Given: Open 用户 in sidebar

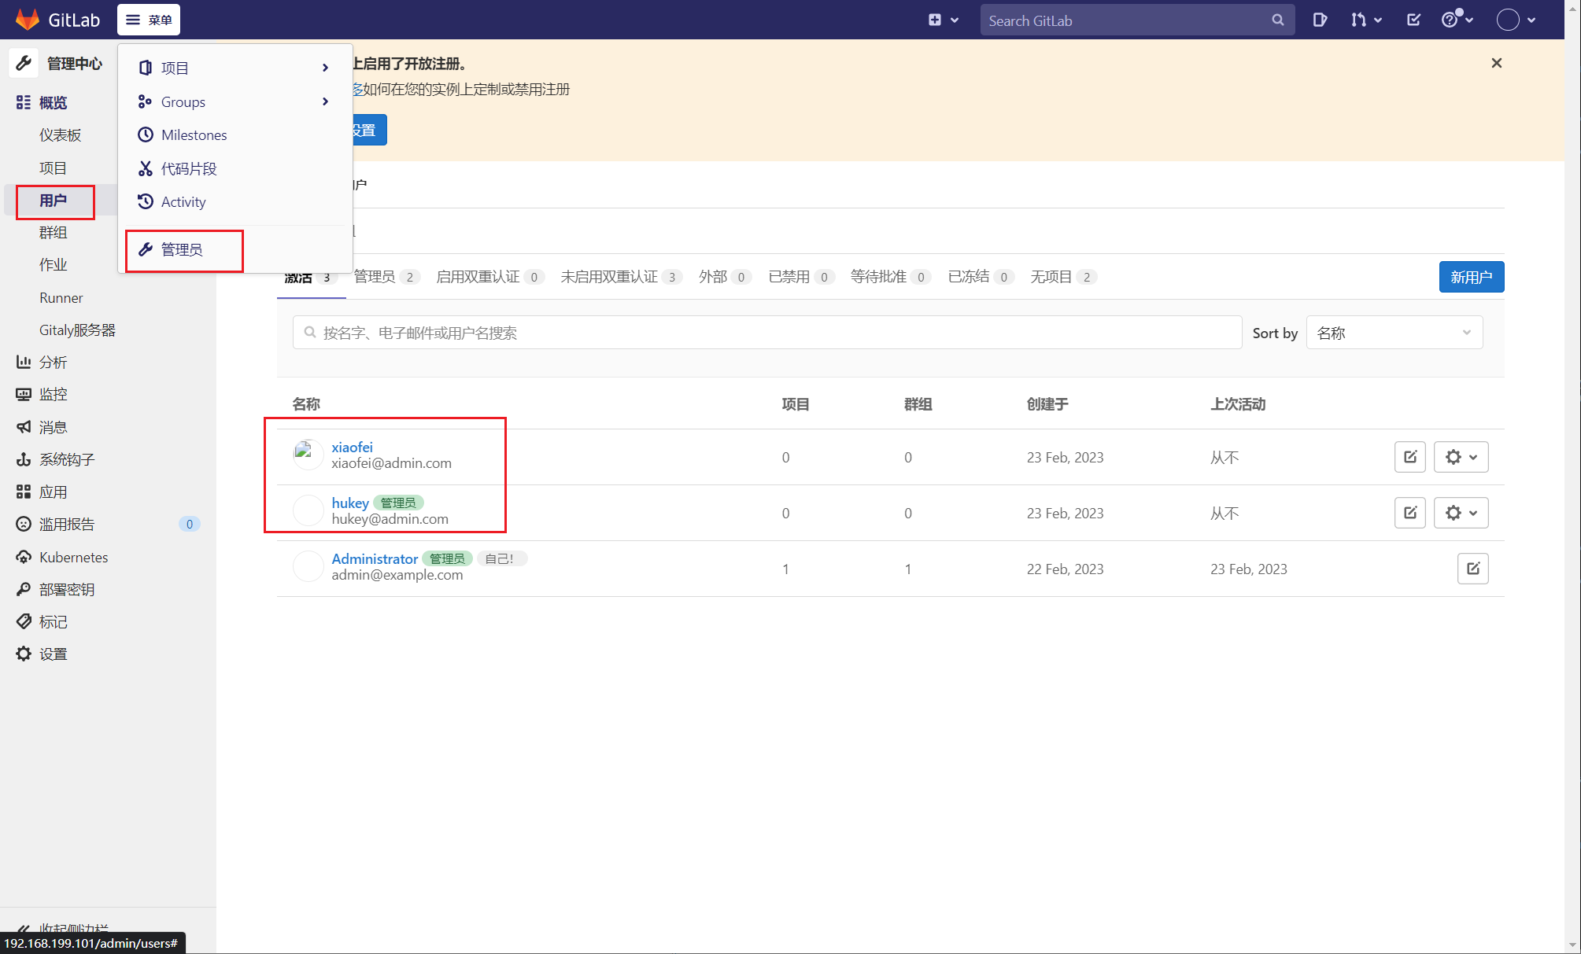Looking at the screenshot, I should pyautogui.click(x=54, y=201).
